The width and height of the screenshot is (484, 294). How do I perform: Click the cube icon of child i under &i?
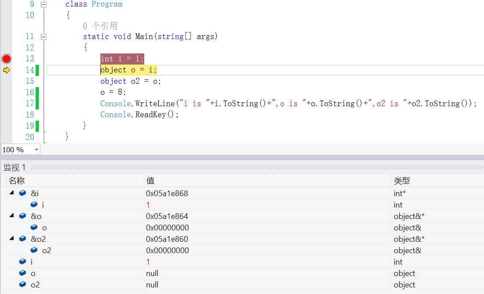pyautogui.click(x=34, y=204)
